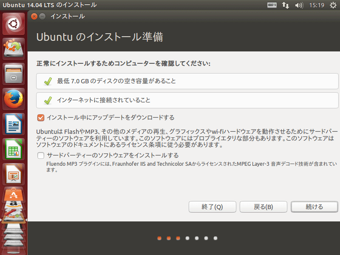The width and height of the screenshot is (340, 255).
Task: Open LibreOffice Impress from the launcher
Action: pos(14,175)
